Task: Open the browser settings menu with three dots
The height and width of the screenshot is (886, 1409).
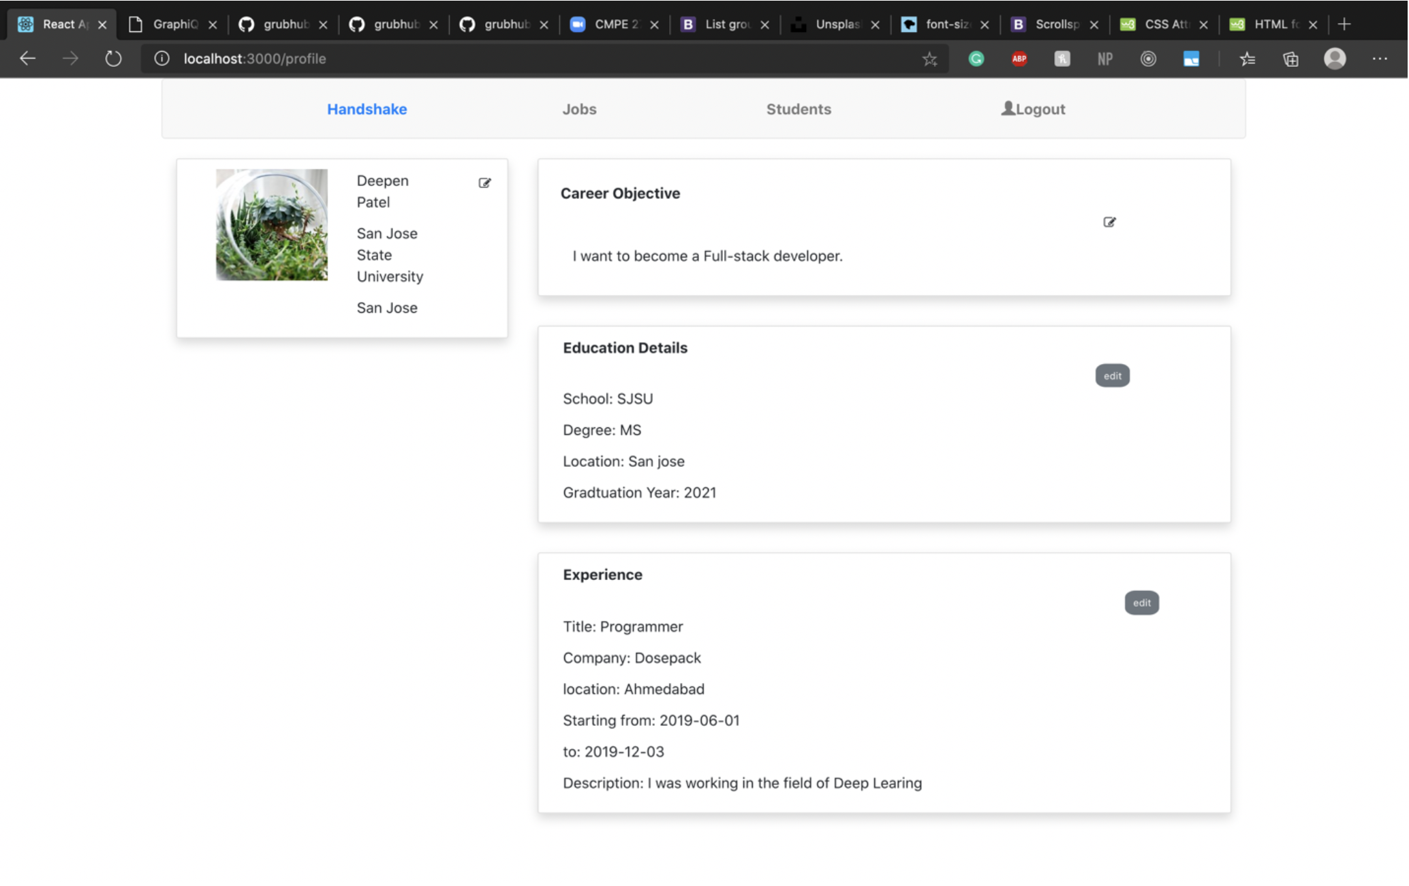Action: click(1380, 59)
